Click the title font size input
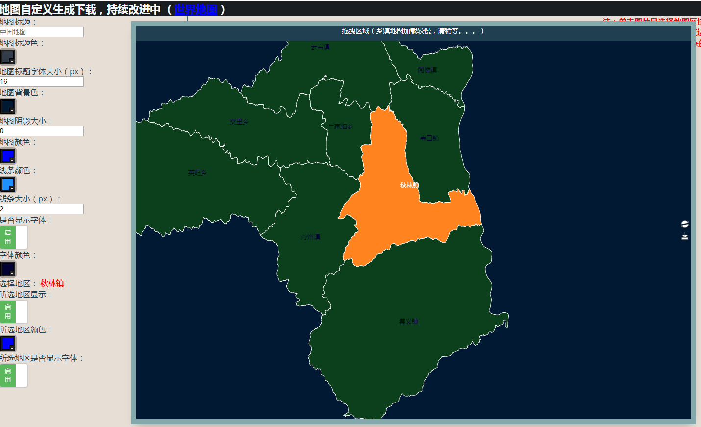The height and width of the screenshot is (427, 701). tap(42, 81)
